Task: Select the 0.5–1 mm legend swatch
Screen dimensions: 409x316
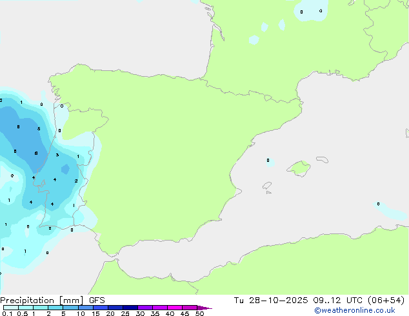Action: click(26, 308)
